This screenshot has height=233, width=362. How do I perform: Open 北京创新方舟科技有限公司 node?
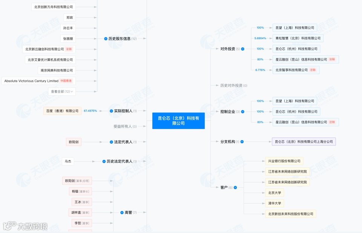click(x=54, y=7)
